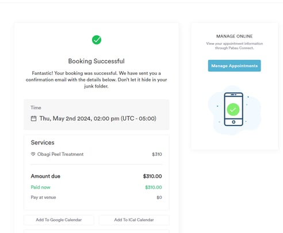Click the green Paid now label

[40, 187]
